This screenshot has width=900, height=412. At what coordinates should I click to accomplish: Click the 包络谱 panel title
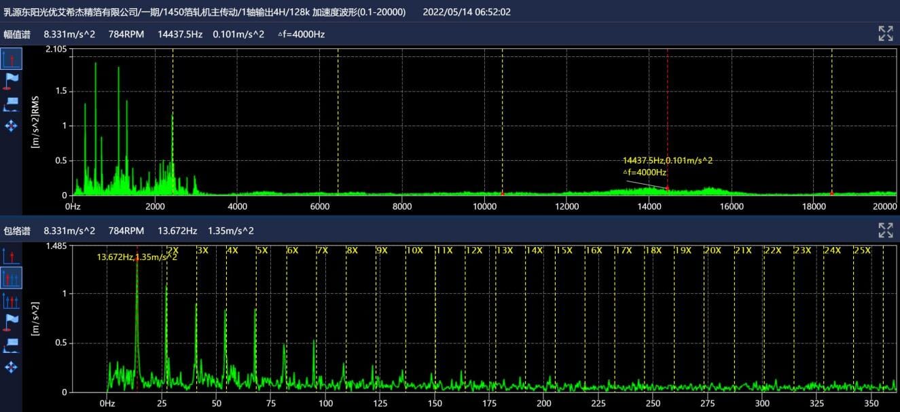[x=17, y=231]
